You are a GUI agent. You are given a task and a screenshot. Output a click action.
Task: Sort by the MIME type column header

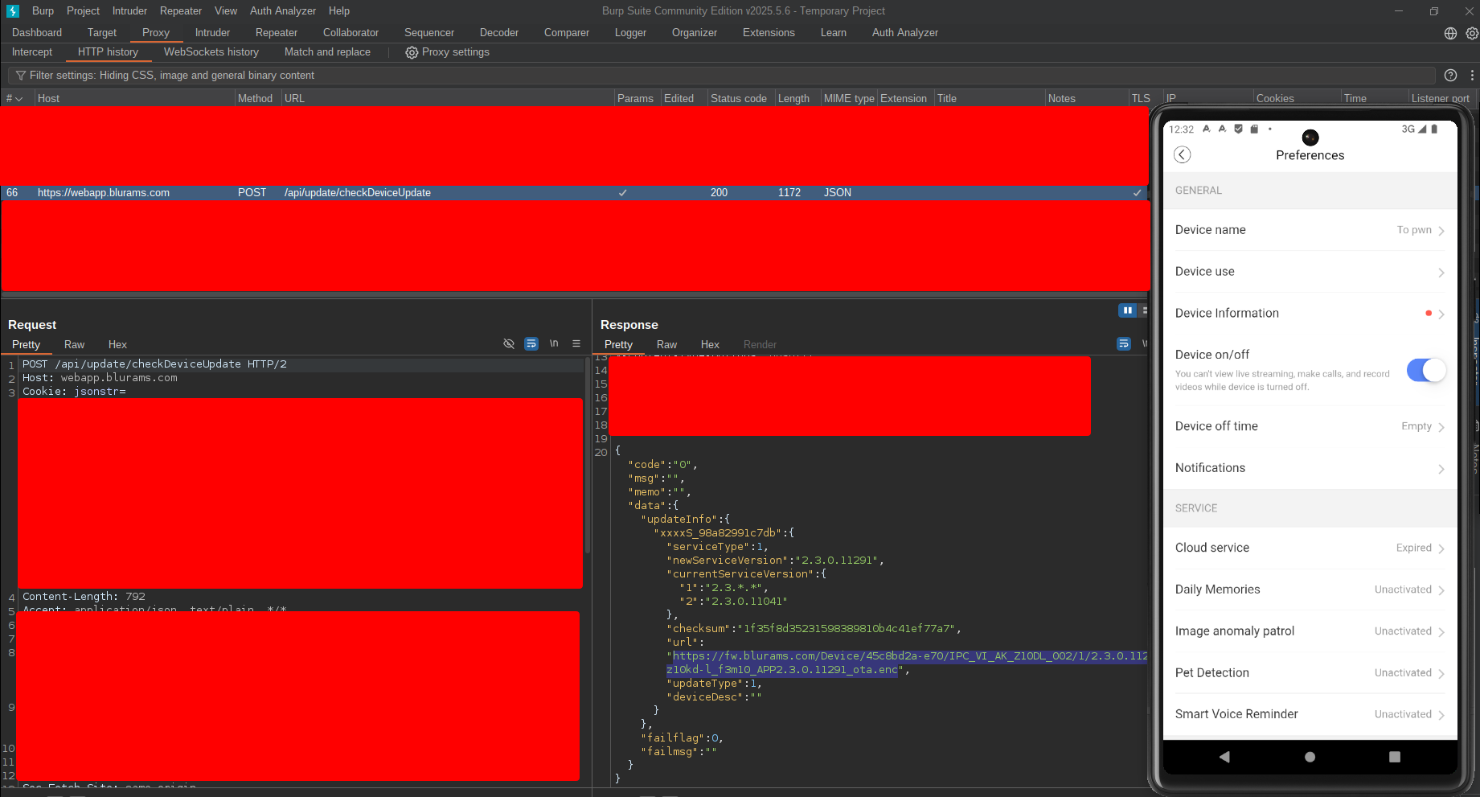coord(848,99)
